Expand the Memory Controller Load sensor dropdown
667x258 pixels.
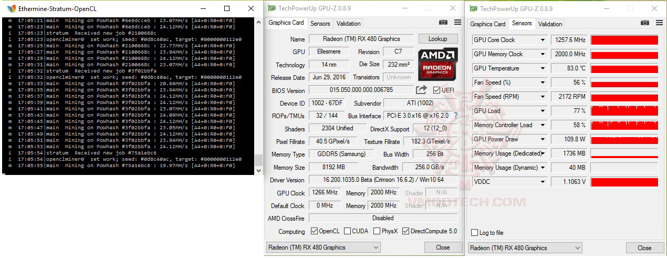(x=543, y=125)
